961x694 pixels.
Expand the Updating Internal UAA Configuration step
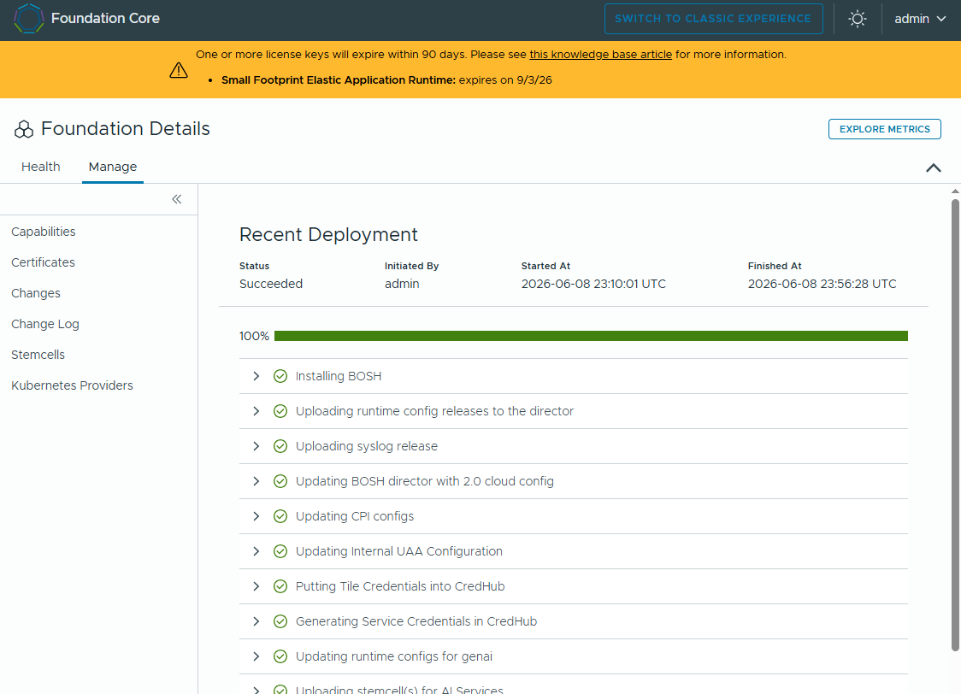coord(256,551)
